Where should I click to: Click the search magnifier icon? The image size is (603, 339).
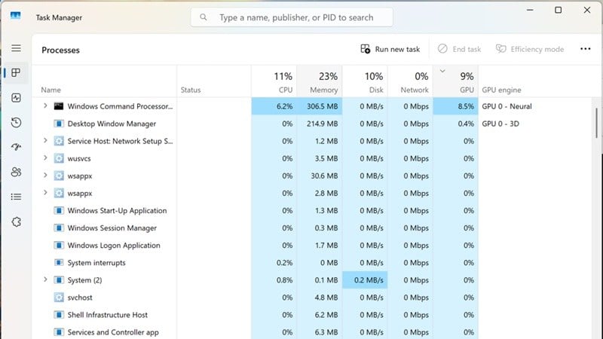(x=204, y=17)
